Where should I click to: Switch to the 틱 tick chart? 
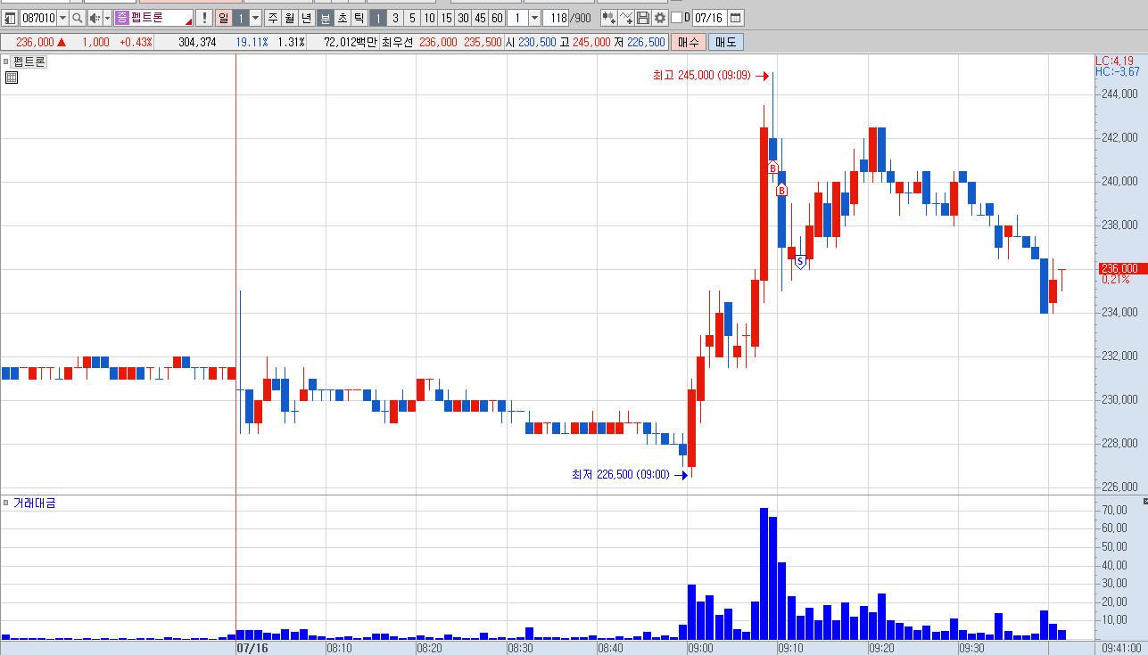pyautogui.click(x=358, y=18)
